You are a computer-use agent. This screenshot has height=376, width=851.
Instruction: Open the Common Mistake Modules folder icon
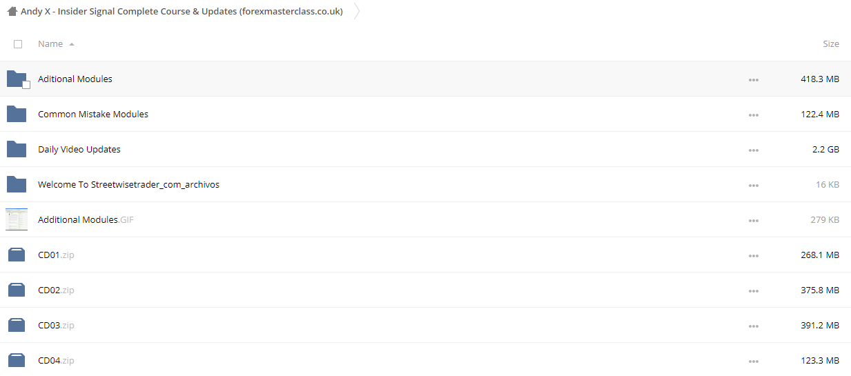click(17, 114)
